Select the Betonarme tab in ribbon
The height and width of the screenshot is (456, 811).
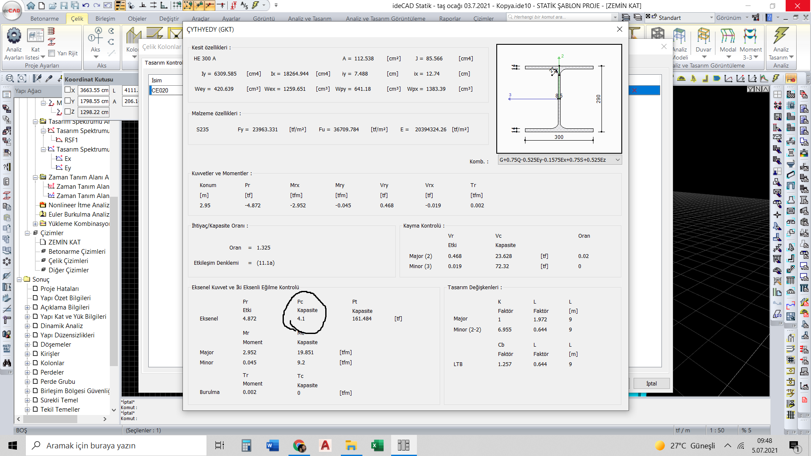click(44, 19)
